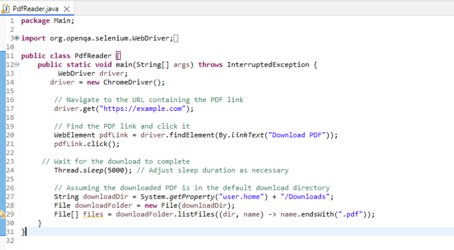Screen dimensions: 454x250
Task: Click the "/Downloads" string literal
Action: pos(305,197)
